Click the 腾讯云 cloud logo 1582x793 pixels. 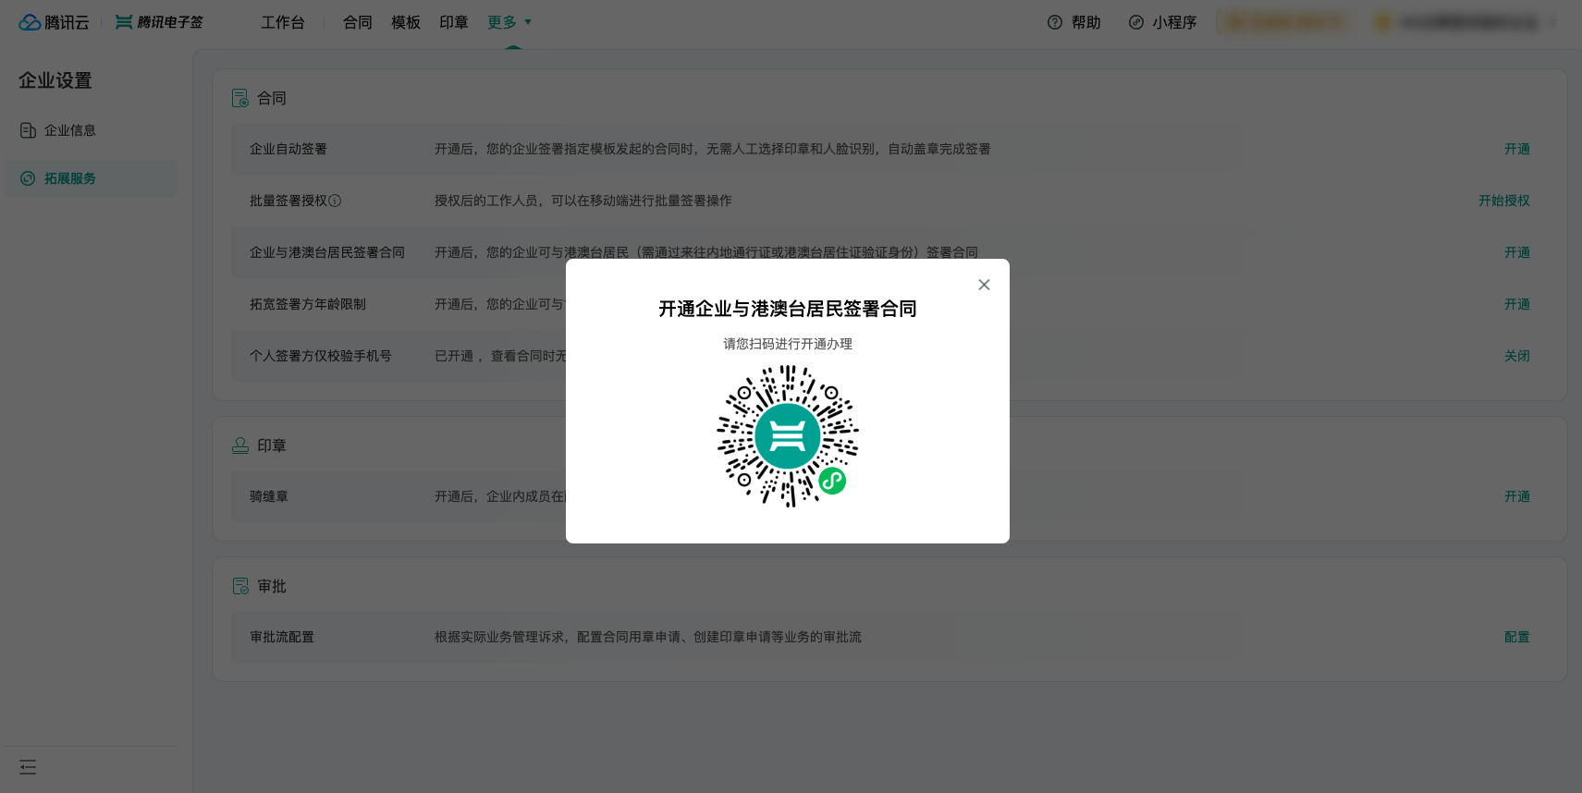point(54,22)
